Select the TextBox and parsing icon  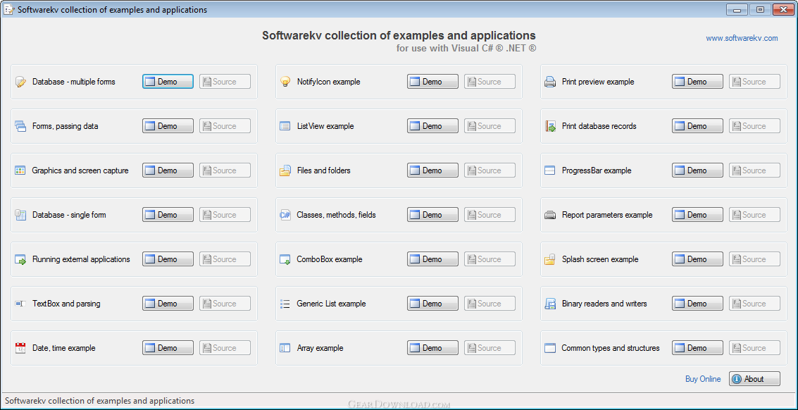pyautogui.click(x=20, y=304)
